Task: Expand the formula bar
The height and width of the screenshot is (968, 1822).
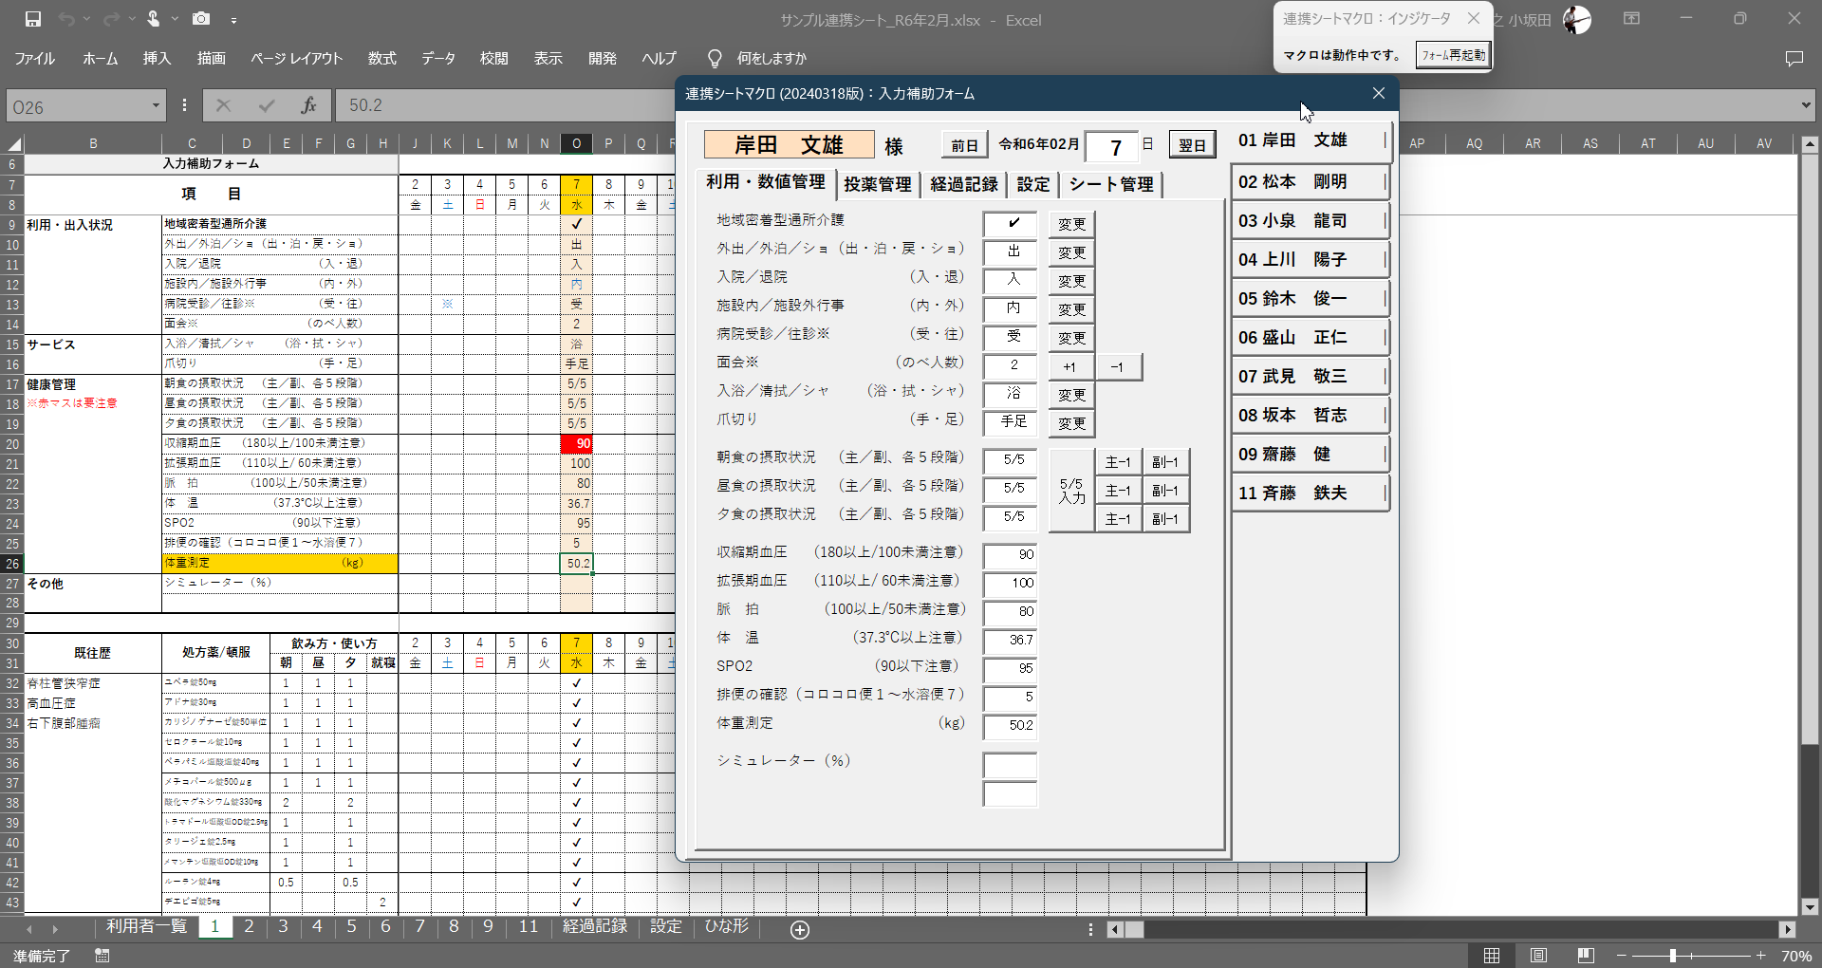Action: click(x=1805, y=105)
